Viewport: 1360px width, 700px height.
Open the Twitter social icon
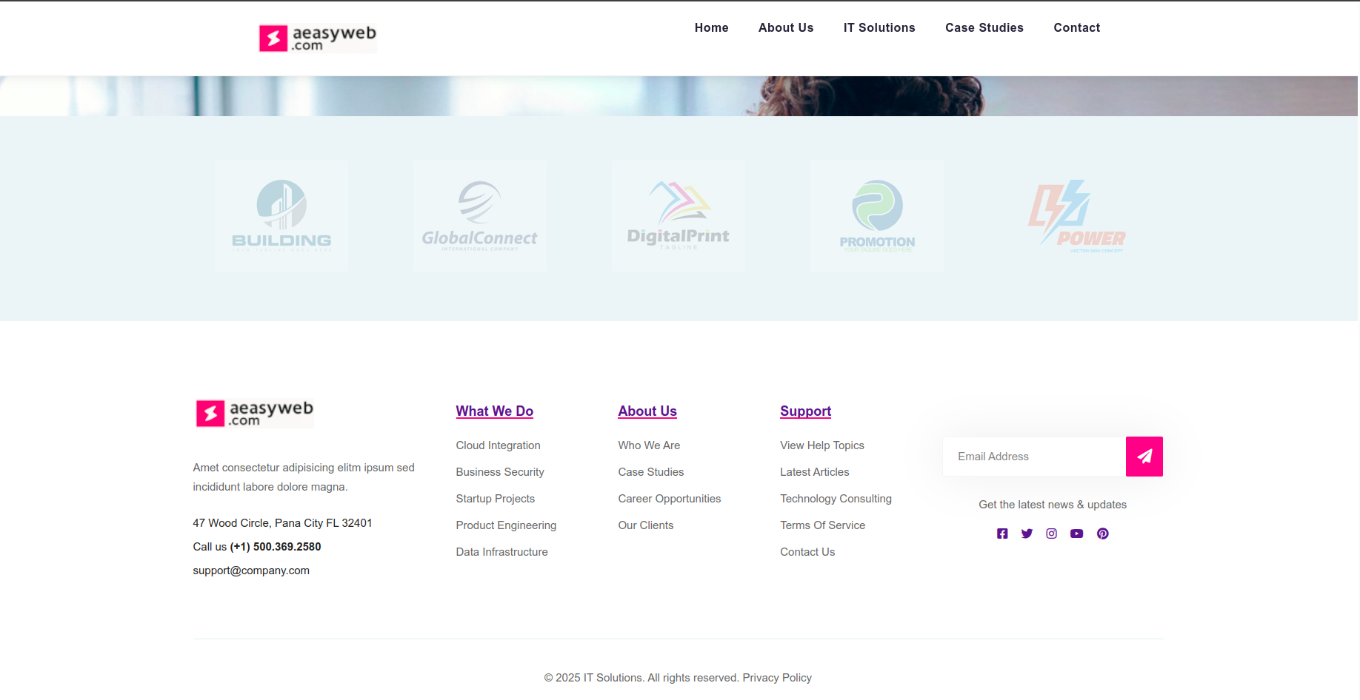(x=1027, y=534)
